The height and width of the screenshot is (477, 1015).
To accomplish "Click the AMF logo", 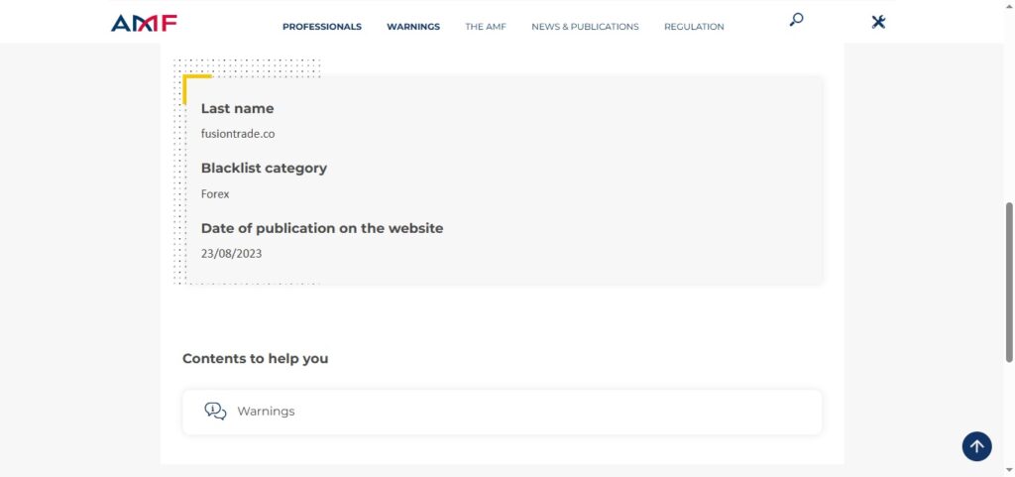I will [x=144, y=23].
